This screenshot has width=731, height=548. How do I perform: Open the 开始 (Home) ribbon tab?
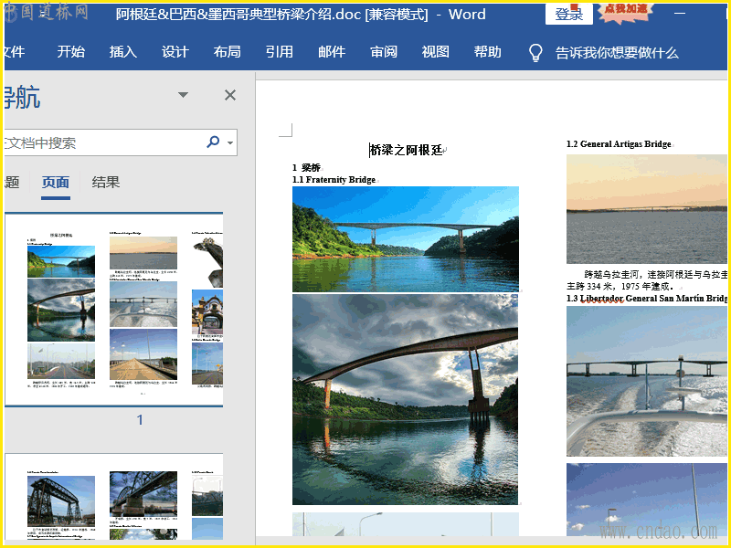point(71,52)
